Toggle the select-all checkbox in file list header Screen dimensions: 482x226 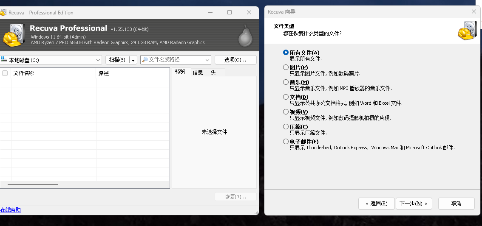[5, 73]
